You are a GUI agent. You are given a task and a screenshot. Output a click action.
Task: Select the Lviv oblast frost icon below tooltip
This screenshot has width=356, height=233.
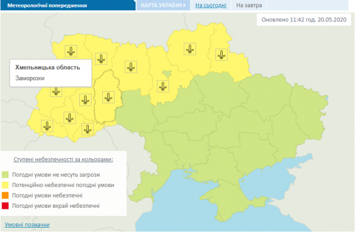(56, 92)
